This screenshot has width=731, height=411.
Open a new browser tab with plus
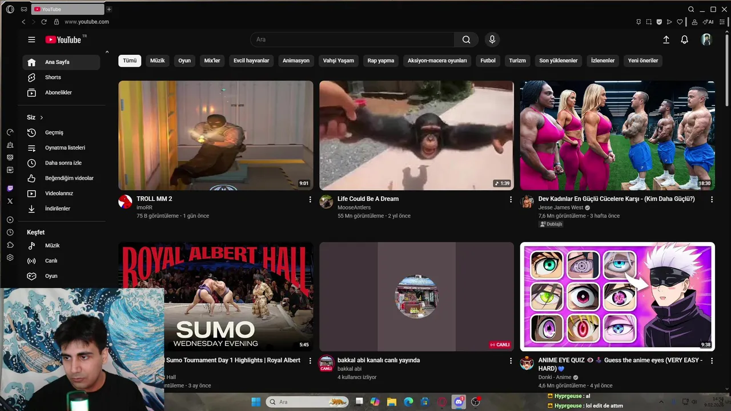[x=109, y=9]
